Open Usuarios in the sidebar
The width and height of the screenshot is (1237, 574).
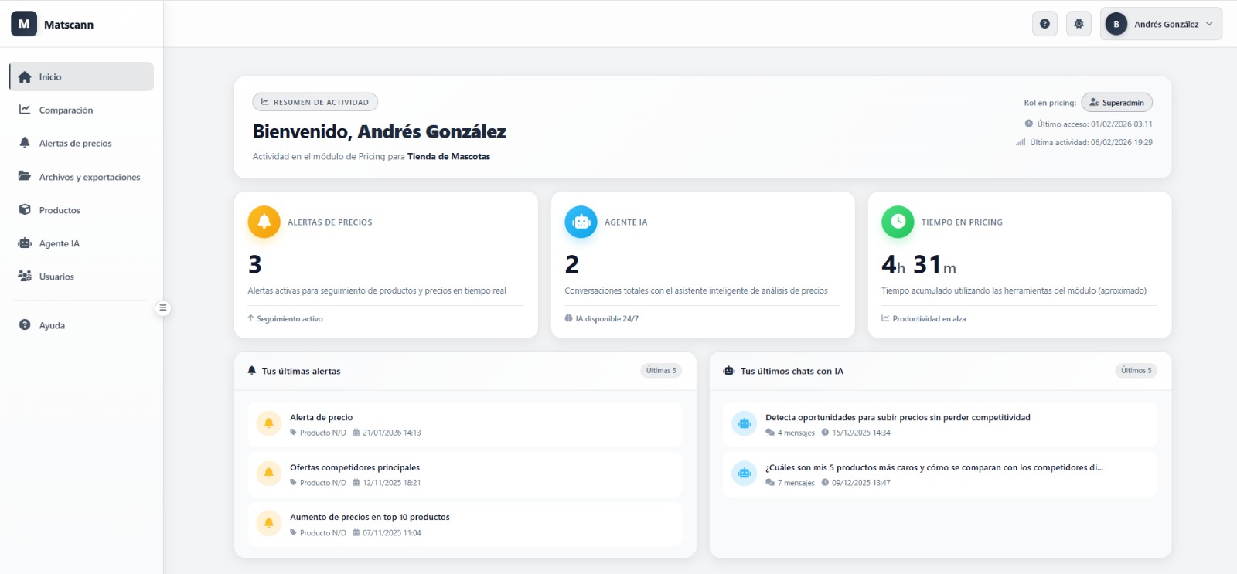[81, 277]
